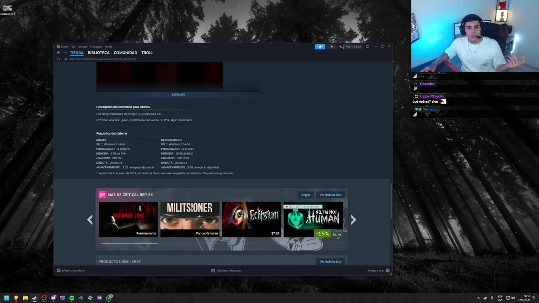Open the Productos menu
This screenshot has height=303, width=539.
[96, 47]
